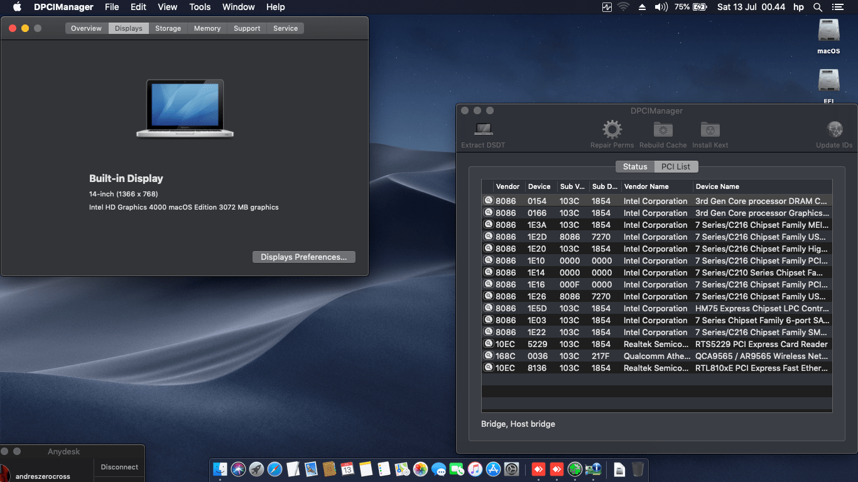Click the Extract DSDT toolbar icon
Screen dimensions: 858x482
pyautogui.click(x=483, y=130)
